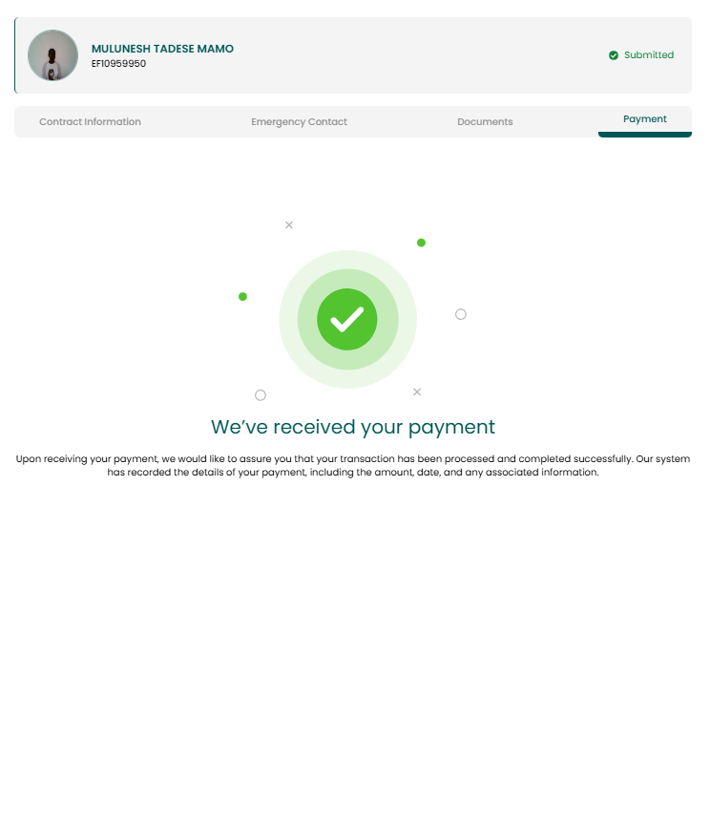Click the payment confirmation paragraph text
This screenshot has width=710, height=825.
[x=353, y=465]
